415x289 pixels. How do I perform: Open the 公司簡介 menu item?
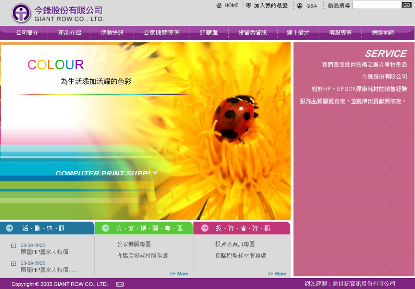point(27,33)
